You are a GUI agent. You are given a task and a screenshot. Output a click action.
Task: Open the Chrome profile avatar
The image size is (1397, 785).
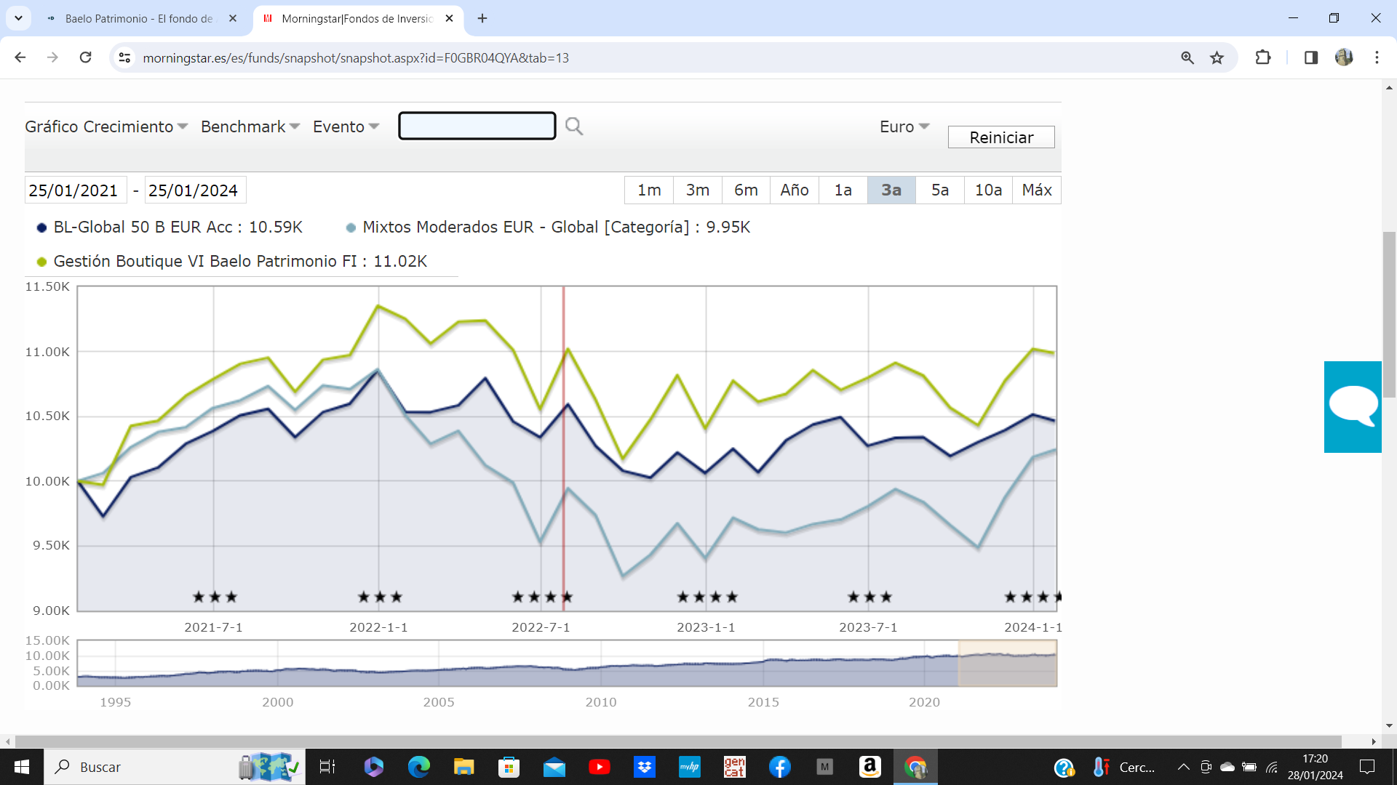(x=1344, y=57)
